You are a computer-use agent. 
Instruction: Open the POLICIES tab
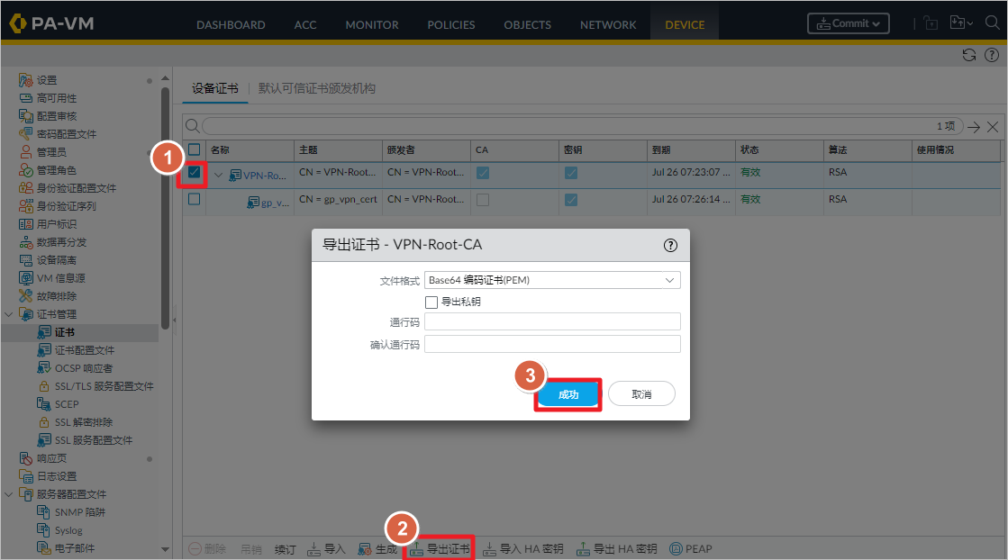451,25
